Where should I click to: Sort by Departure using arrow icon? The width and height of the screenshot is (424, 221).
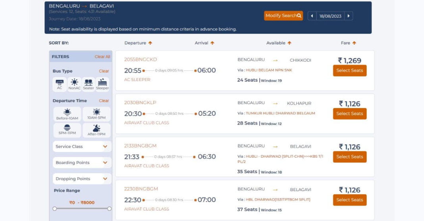150,43
